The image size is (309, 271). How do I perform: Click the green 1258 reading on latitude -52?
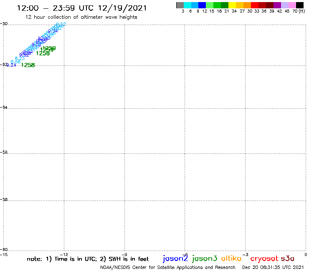pos(28,65)
